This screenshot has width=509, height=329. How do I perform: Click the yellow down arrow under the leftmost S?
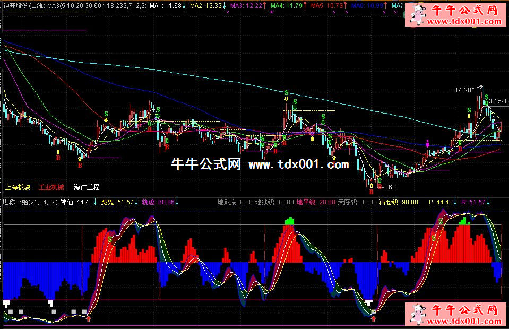(x=107, y=120)
